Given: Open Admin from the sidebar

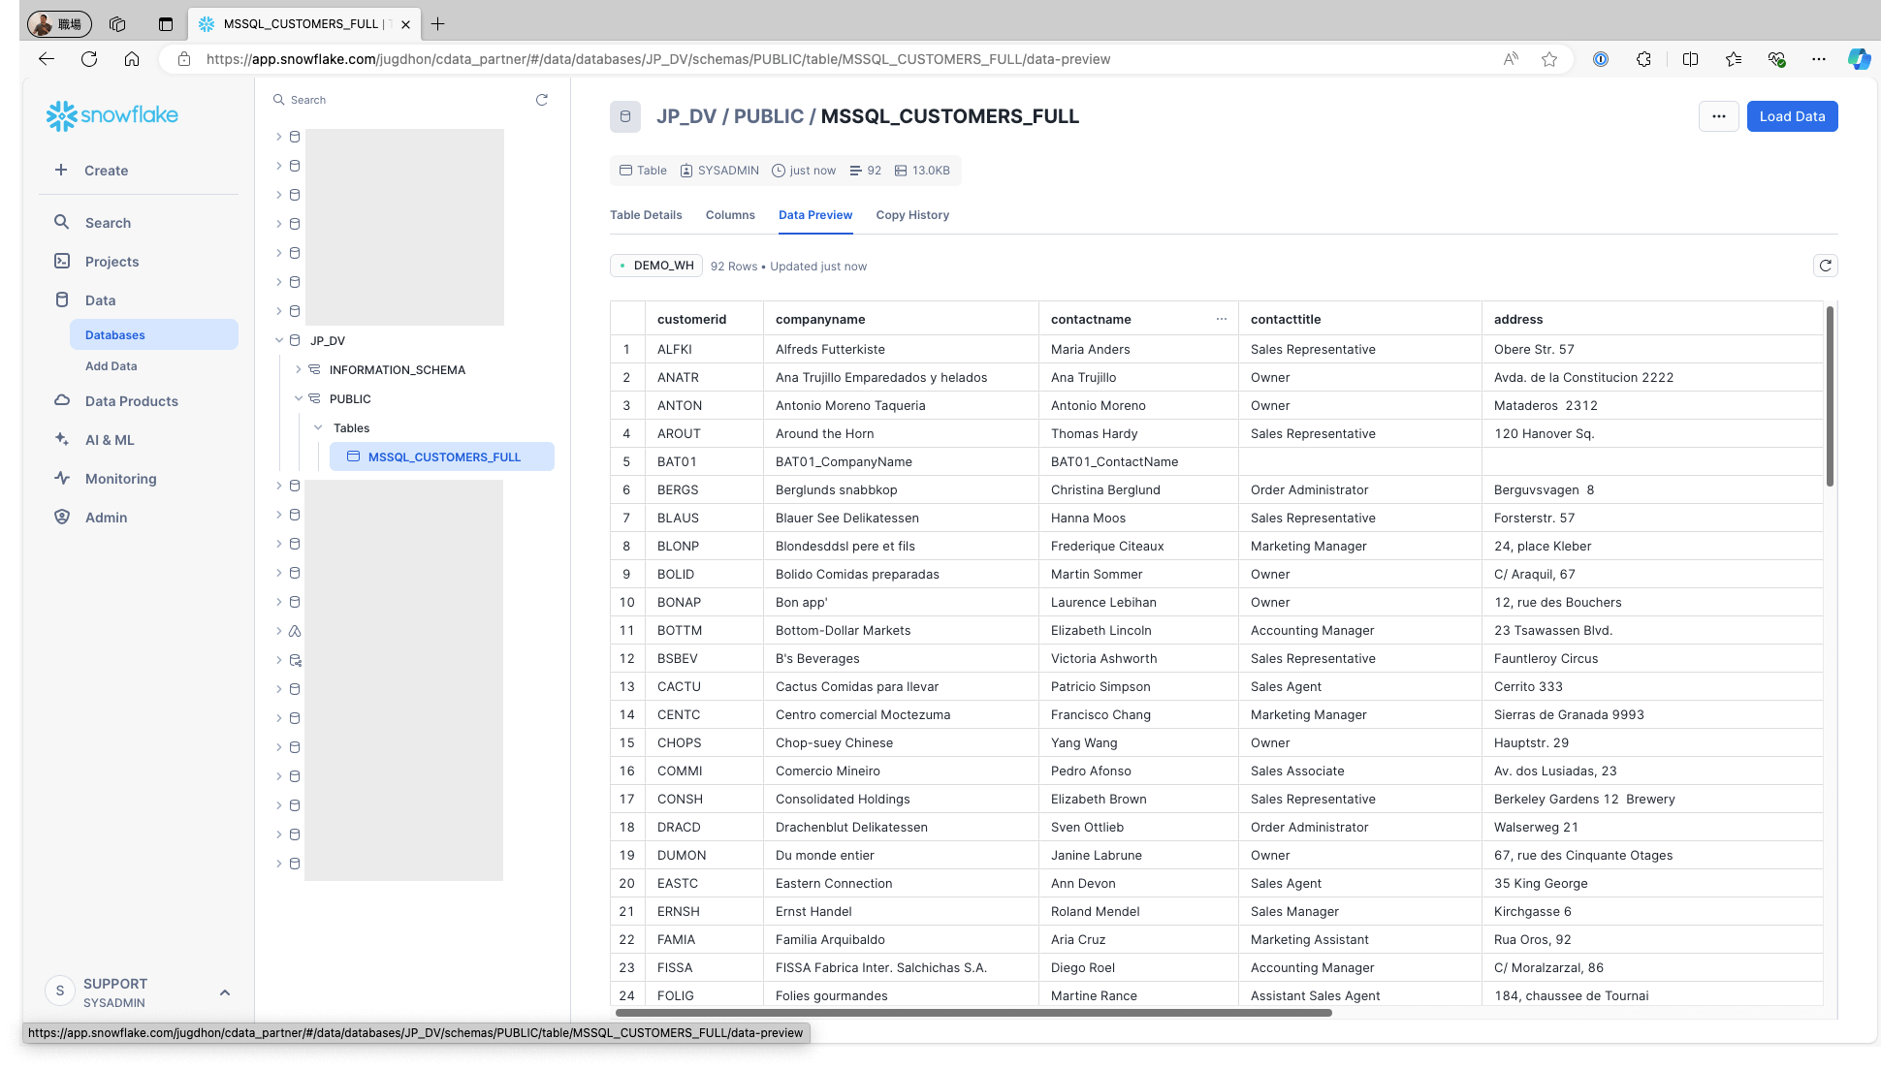Looking at the screenshot, I should click(106, 518).
